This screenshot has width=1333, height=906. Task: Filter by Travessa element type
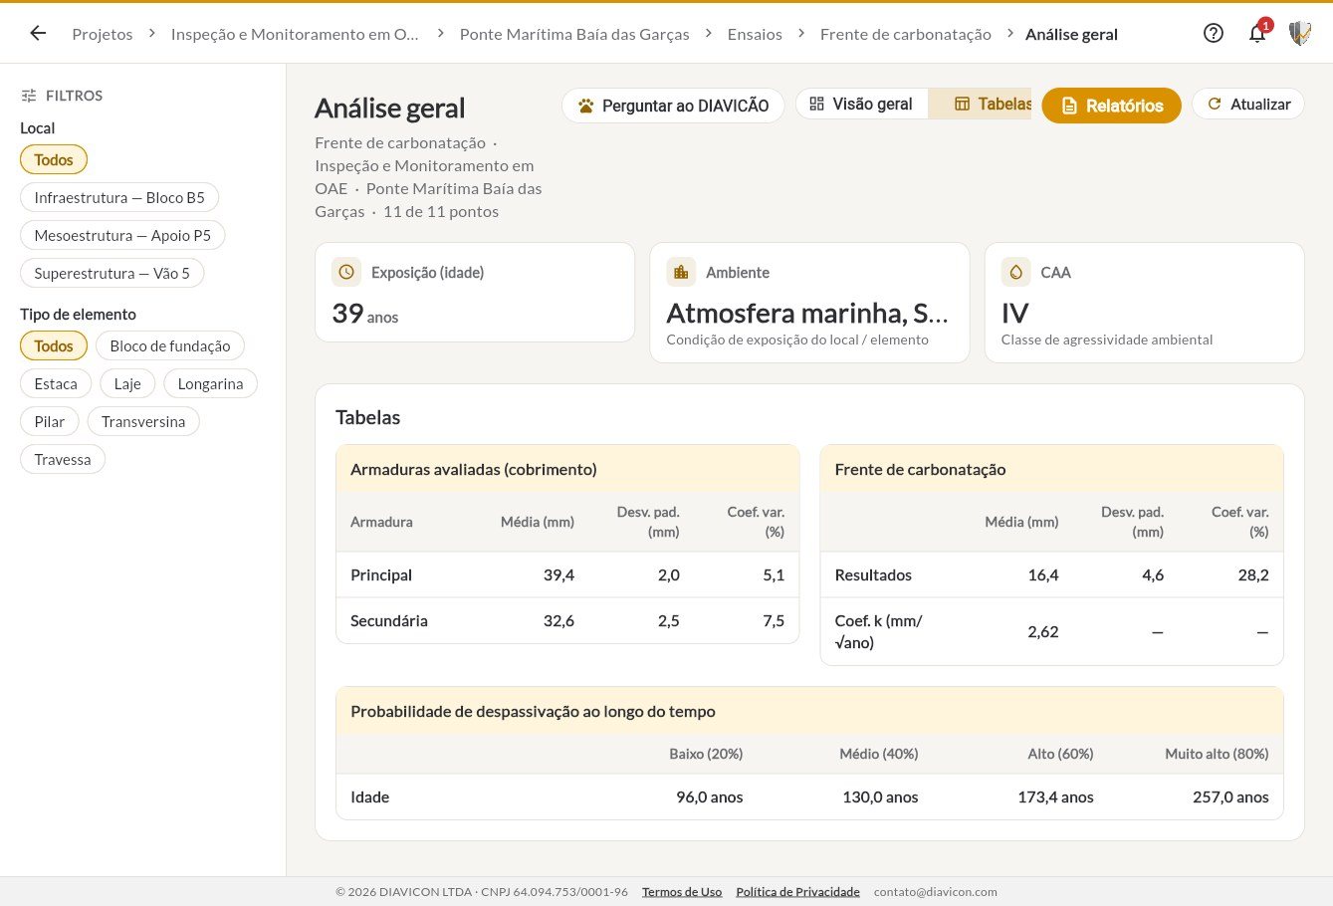point(63,459)
